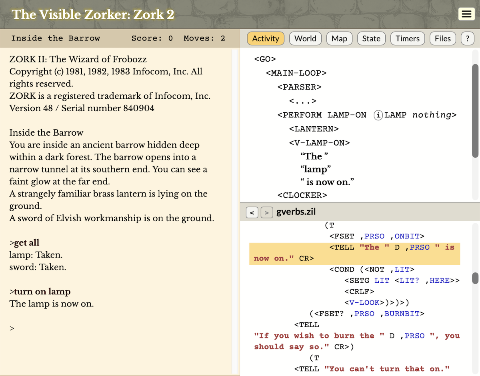Click LIT in the SETG line
Image resolution: width=480 pixels, height=376 pixels.
coord(382,280)
